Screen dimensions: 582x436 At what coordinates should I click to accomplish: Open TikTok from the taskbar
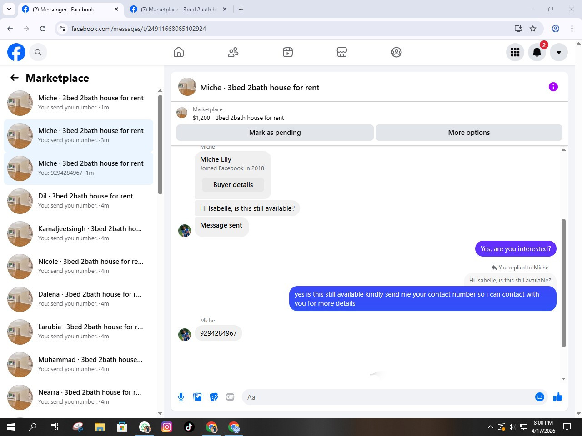[x=189, y=427]
